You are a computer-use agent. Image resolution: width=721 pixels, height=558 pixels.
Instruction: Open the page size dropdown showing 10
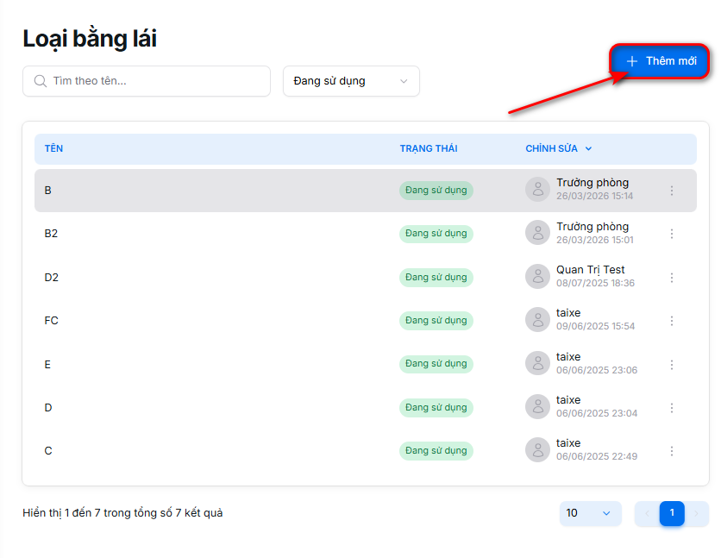[x=590, y=513]
